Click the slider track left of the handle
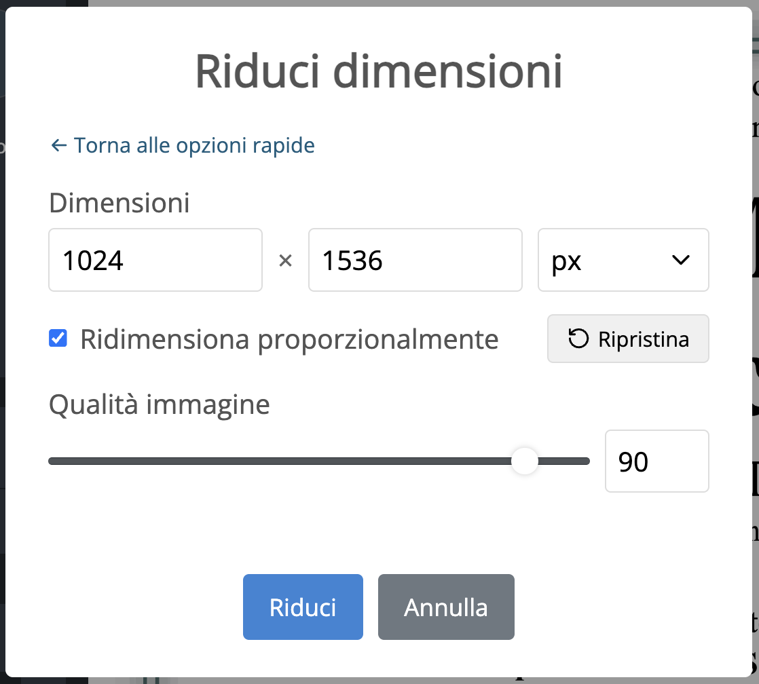This screenshot has height=684, width=759. [x=272, y=461]
